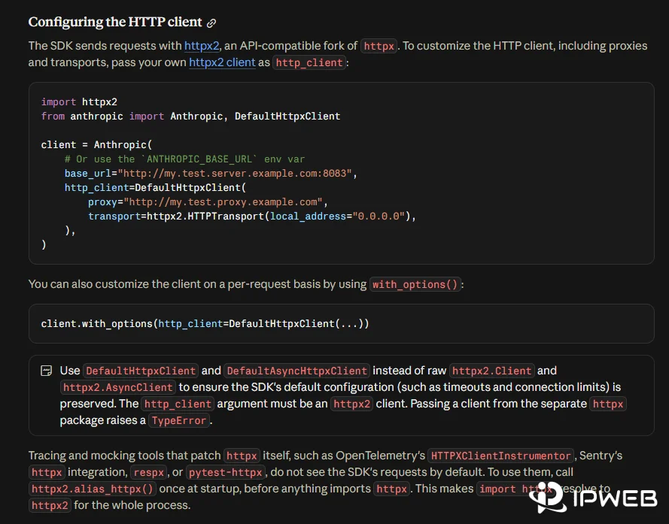Click the proxy string 'http://my.test.proxy.example.com'
Viewport: 669px width, 524px height.
224,201
